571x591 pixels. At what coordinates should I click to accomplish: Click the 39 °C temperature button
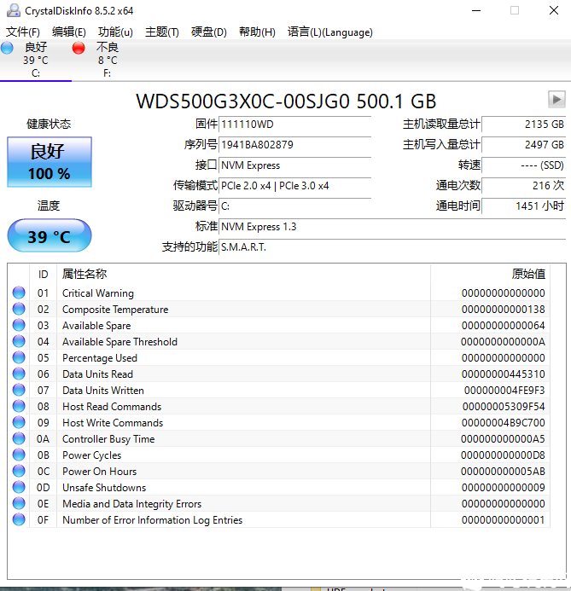click(x=50, y=235)
